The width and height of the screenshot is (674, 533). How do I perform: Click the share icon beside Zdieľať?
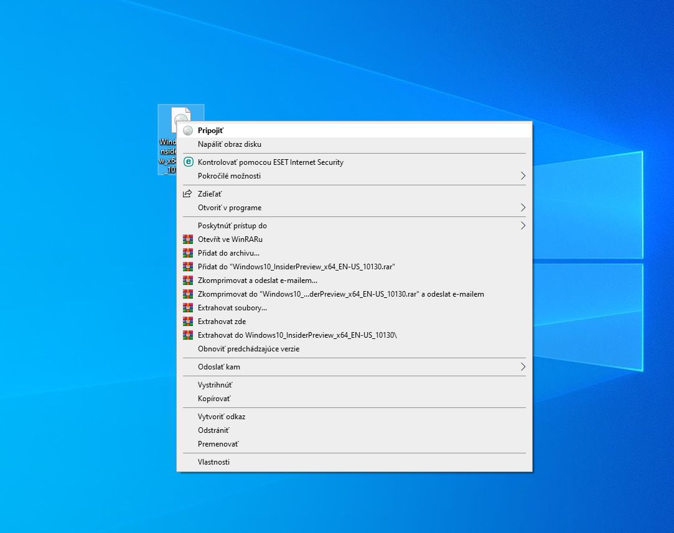coord(187,193)
